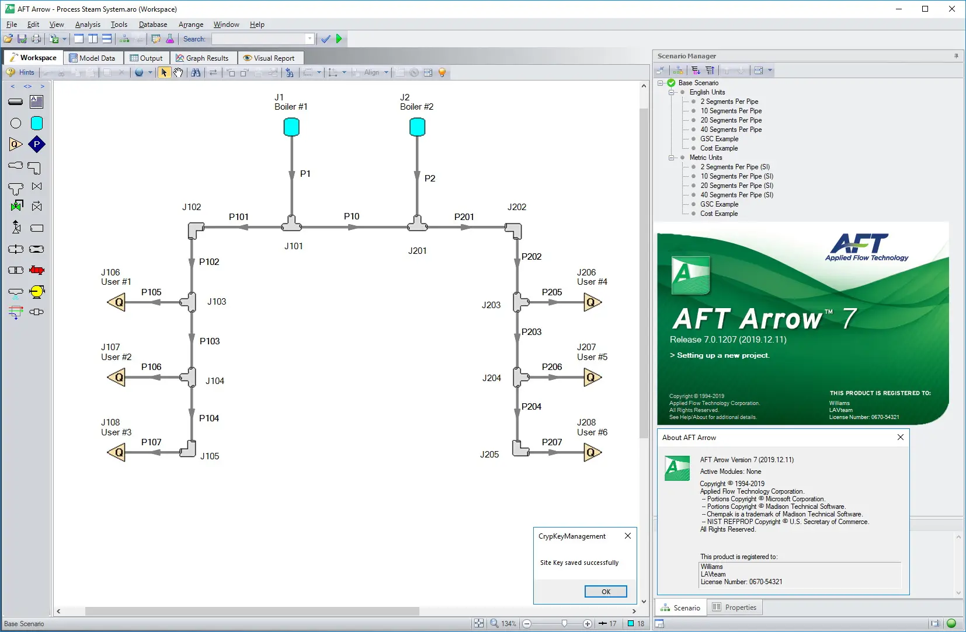Open the Search combo box dropdown

(x=310, y=39)
